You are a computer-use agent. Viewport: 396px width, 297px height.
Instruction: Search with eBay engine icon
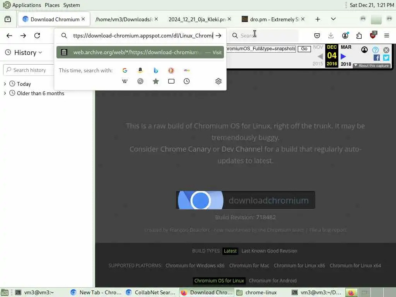pos(187,70)
